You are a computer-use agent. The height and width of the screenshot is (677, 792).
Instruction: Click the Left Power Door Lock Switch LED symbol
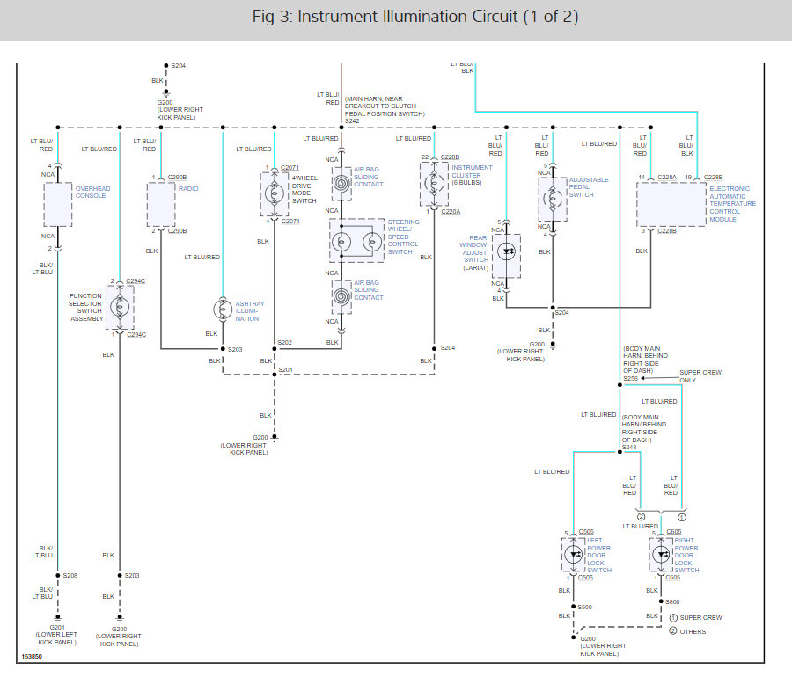(573, 555)
